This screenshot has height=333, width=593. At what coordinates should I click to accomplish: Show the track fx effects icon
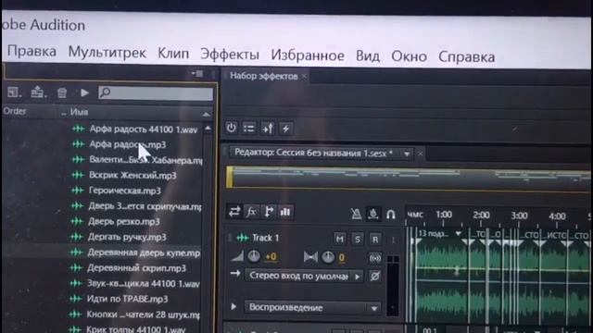click(x=251, y=212)
